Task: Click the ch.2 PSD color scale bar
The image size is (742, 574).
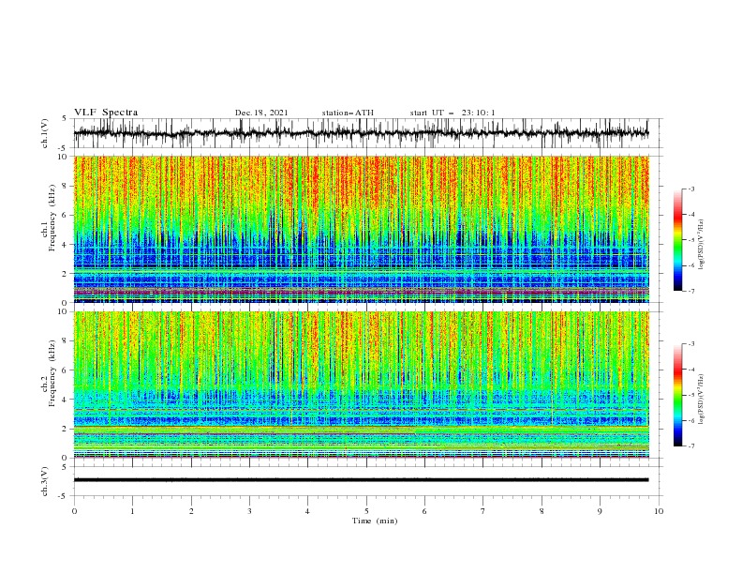Action: [x=677, y=395]
